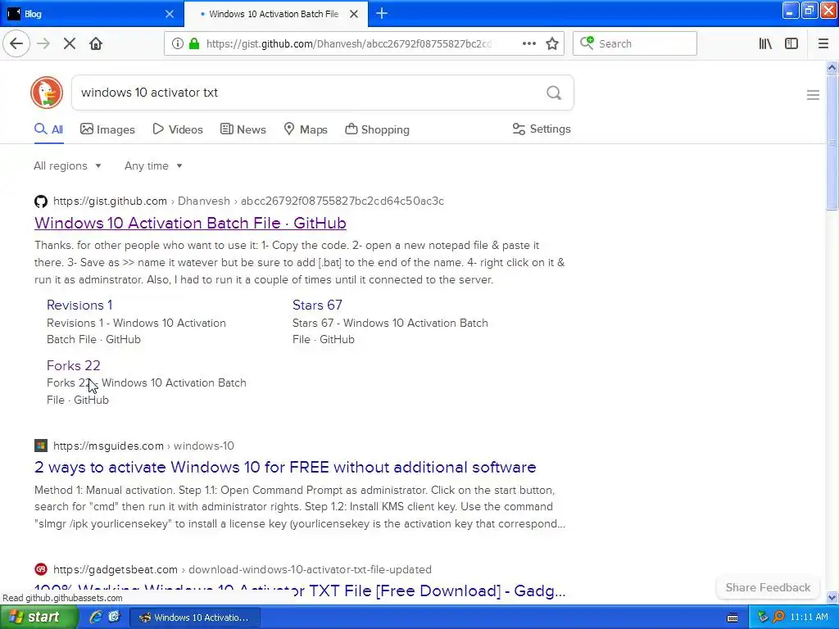Submit search with magnifier icon
This screenshot has width=839, height=629.
[x=554, y=93]
